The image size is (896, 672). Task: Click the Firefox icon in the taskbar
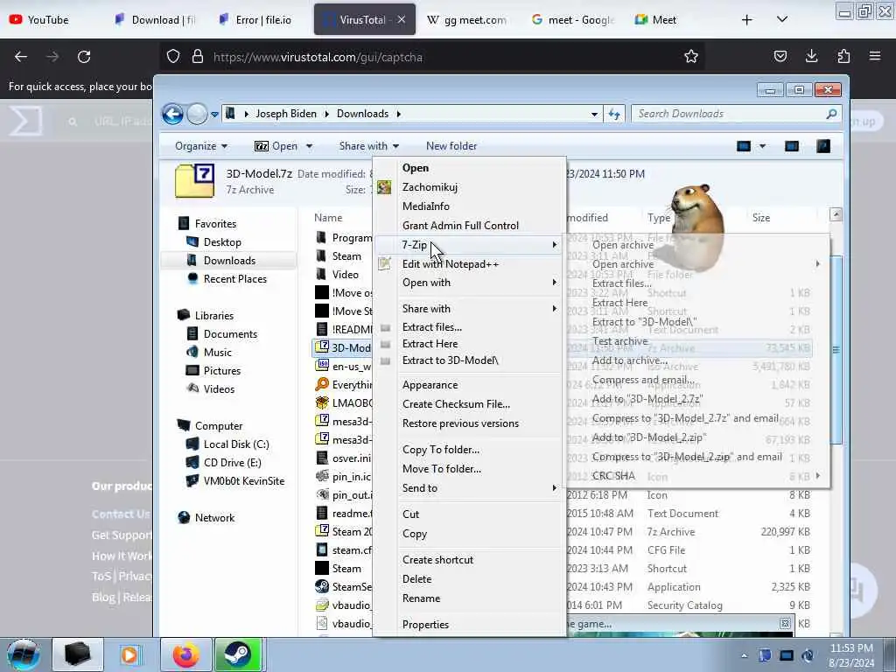coord(186,654)
